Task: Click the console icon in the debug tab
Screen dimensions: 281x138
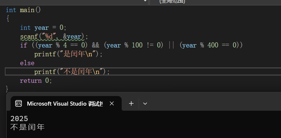Action: 18,103
